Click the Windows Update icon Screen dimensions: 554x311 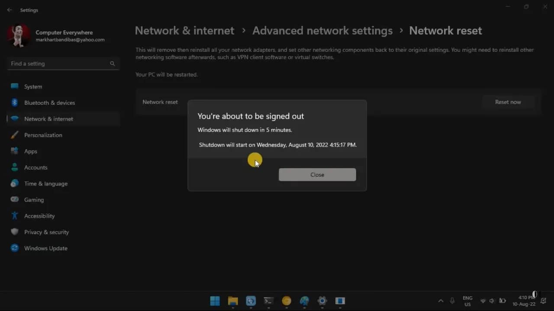tap(14, 248)
